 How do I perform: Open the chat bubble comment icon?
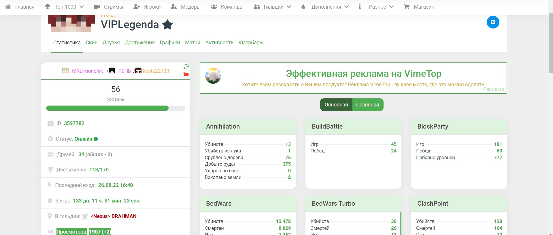click(186, 67)
